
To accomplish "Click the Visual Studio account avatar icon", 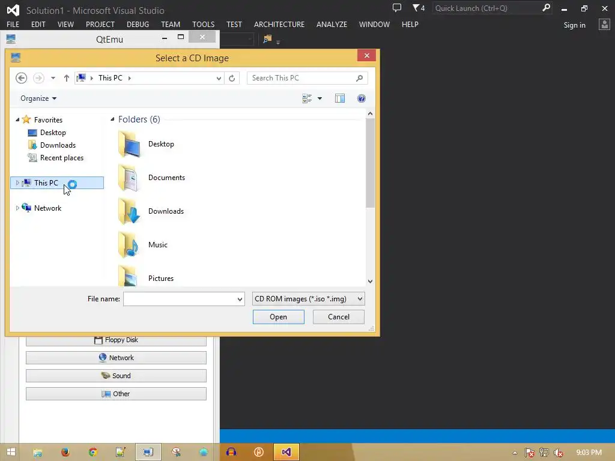I will 604,25.
